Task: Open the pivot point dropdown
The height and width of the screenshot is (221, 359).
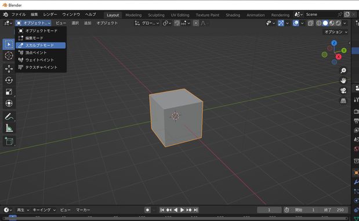Action: (167, 23)
